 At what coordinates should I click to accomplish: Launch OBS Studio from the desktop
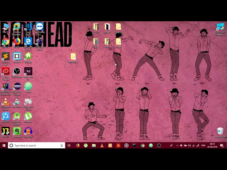click(x=17, y=73)
